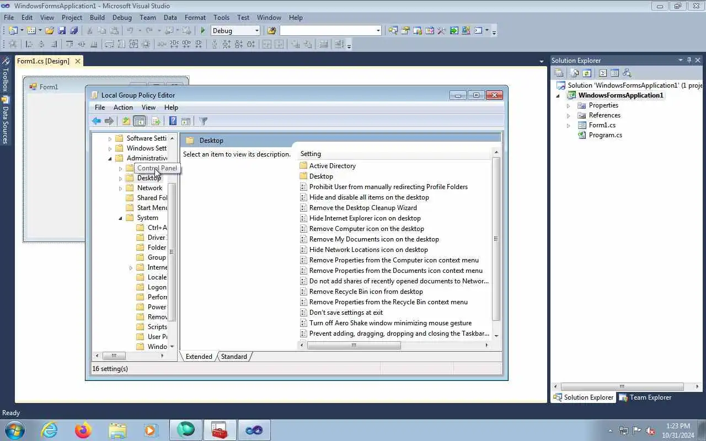Image resolution: width=706 pixels, height=441 pixels.
Task: Open the Format menu in Visual Studio
Action: [x=195, y=18]
